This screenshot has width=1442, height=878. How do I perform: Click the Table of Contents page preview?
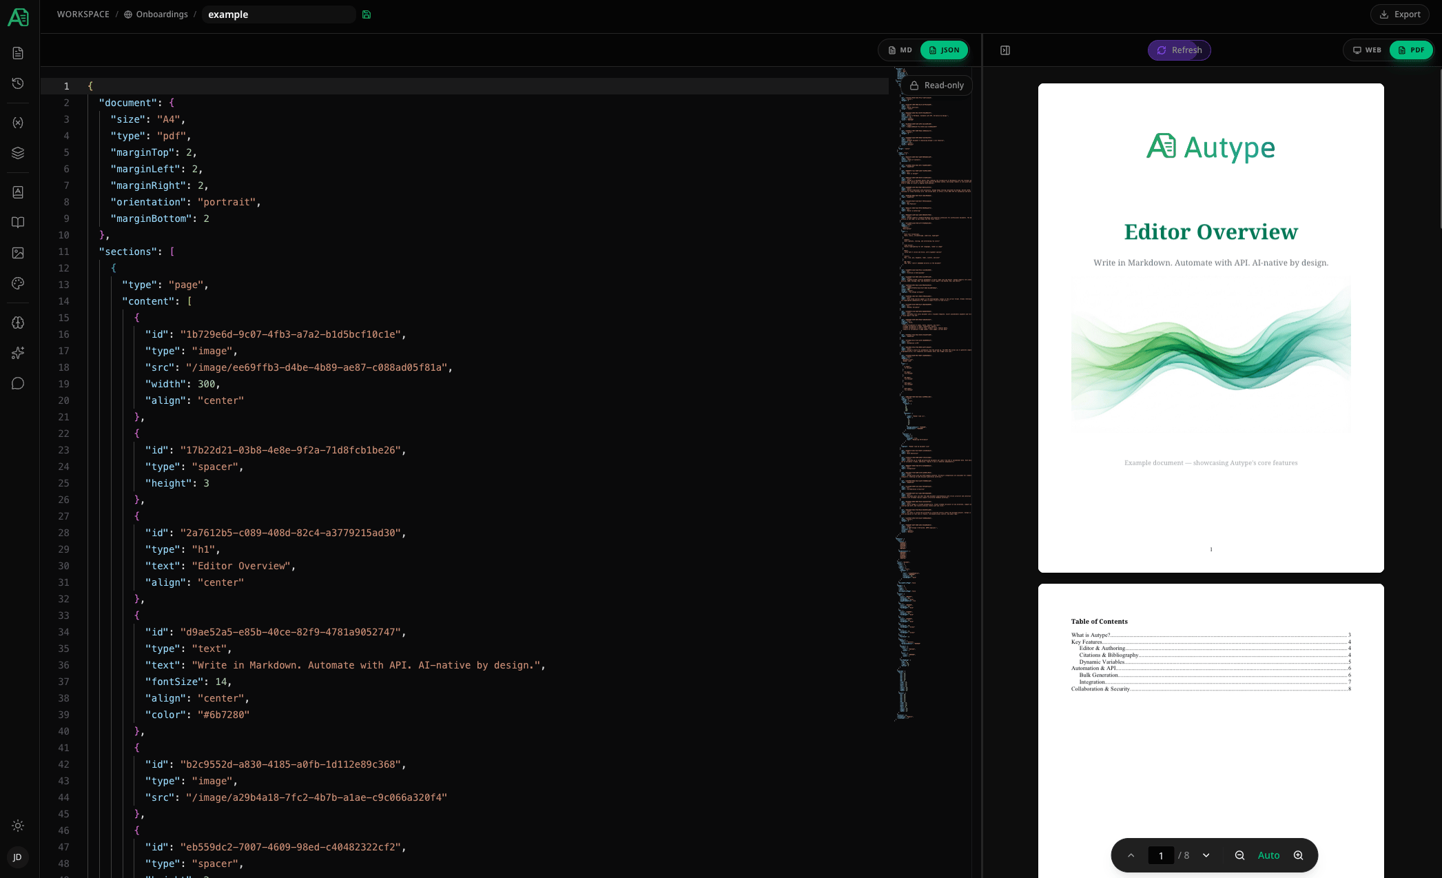(x=1211, y=731)
